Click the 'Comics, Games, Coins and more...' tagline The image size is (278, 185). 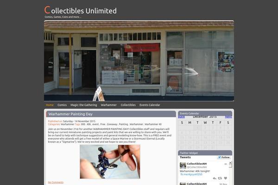pos(63,17)
